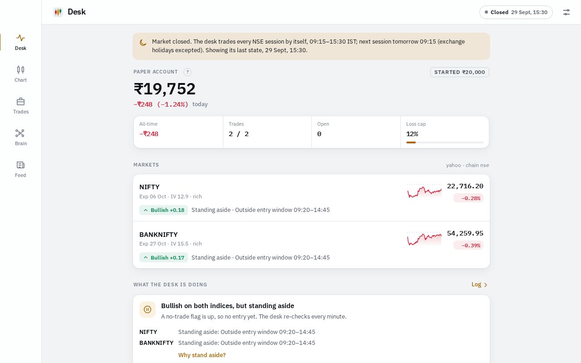Select the BANKNIFTY market name
581x363 pixels.
click(158, 235)
